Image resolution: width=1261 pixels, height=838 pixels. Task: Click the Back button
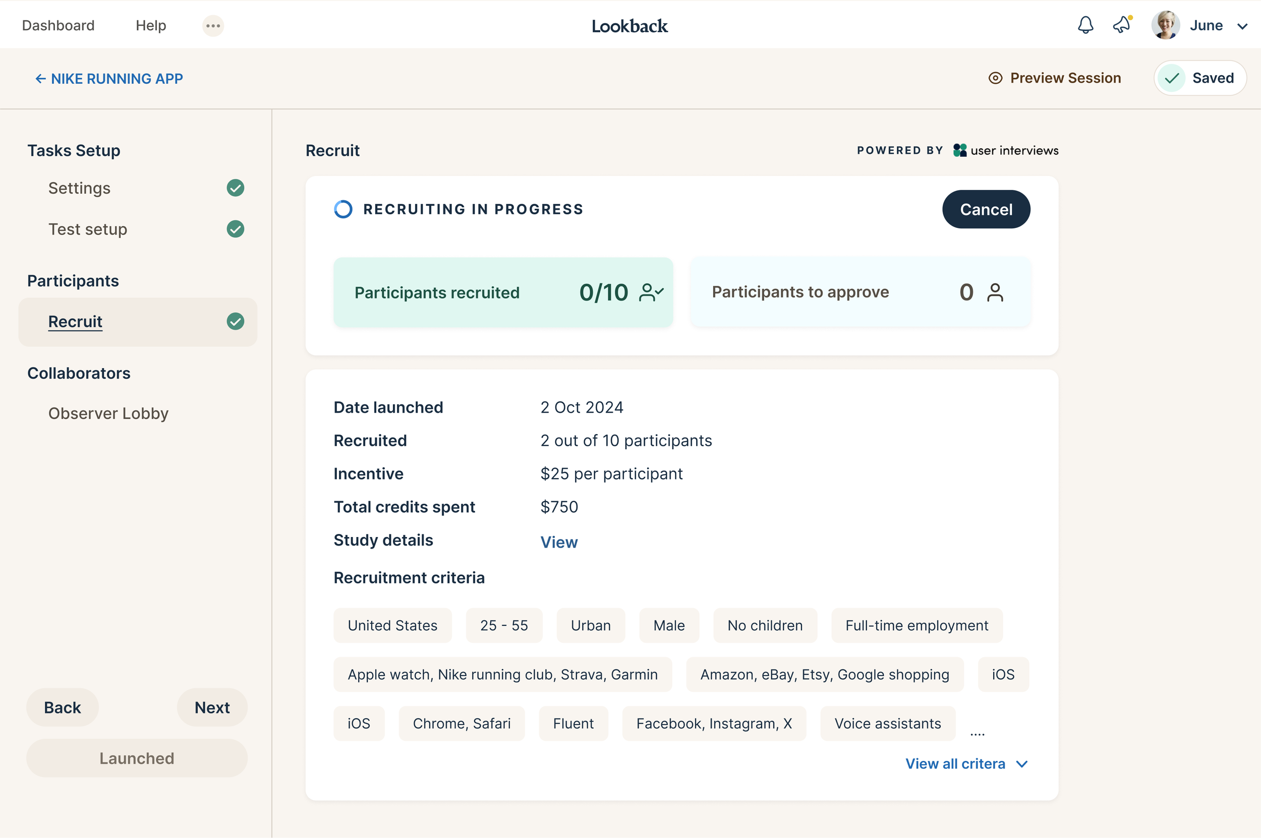click(63, 707)
